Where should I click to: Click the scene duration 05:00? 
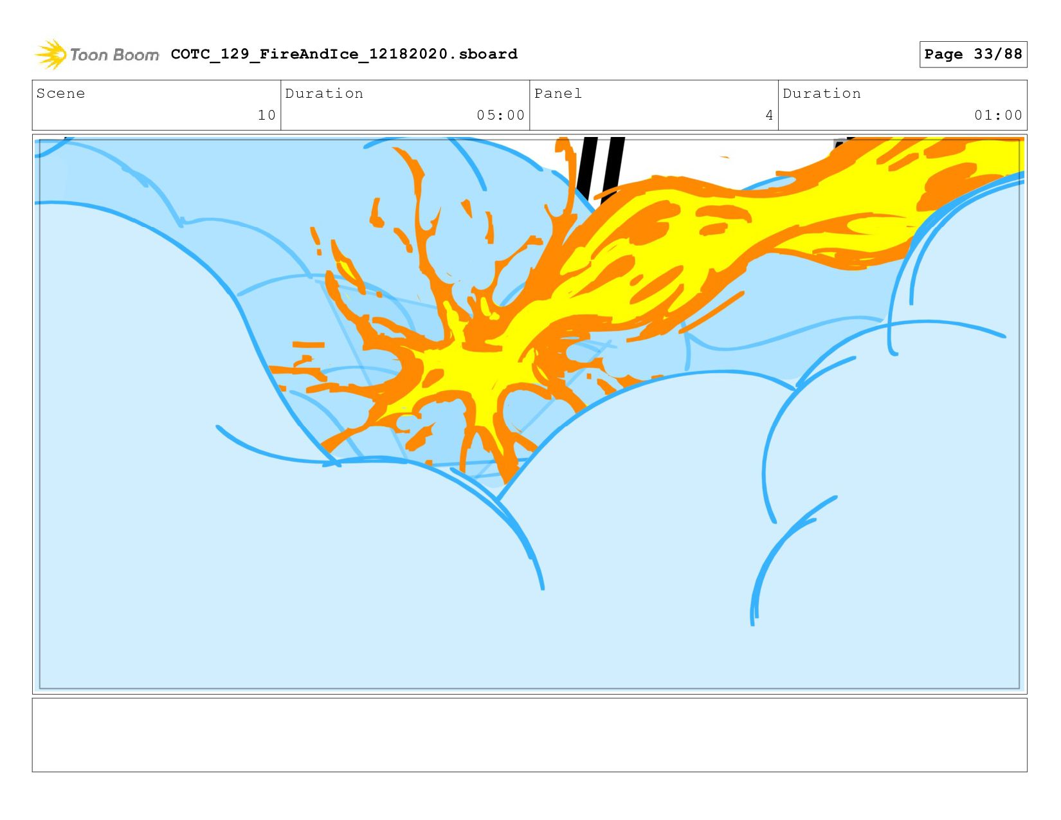click(500, 115)
